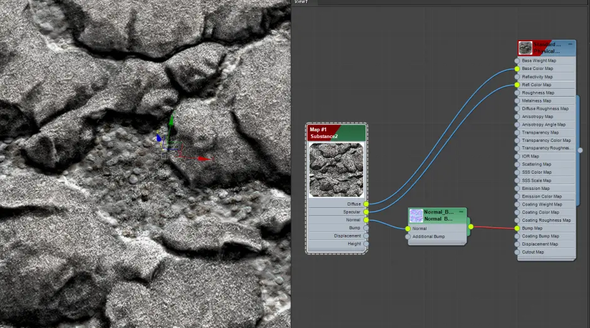Click the Specular output socket of Map #1
The width and height of the screenshot is (590, 328).
point(366,212)
